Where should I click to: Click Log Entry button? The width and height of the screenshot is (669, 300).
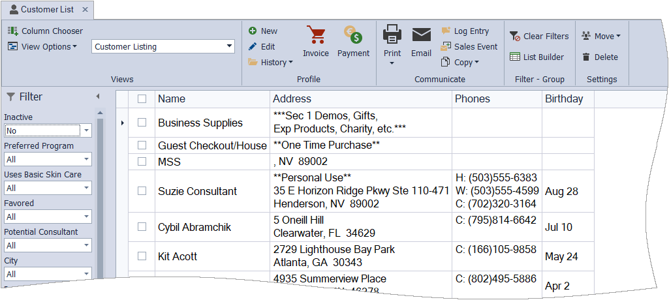tap(465, 31)
